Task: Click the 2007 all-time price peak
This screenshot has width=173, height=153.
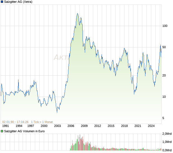Action: pos(78,13)
